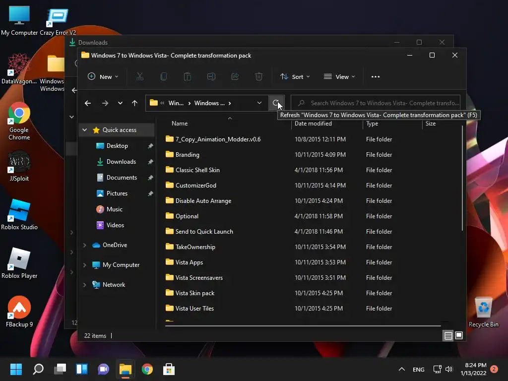Open clock and date in taskbar
Screen dimensions: 508x381
click(473, 369)
